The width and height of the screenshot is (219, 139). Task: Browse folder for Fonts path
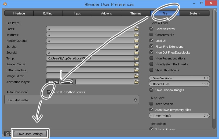[136, 29]
